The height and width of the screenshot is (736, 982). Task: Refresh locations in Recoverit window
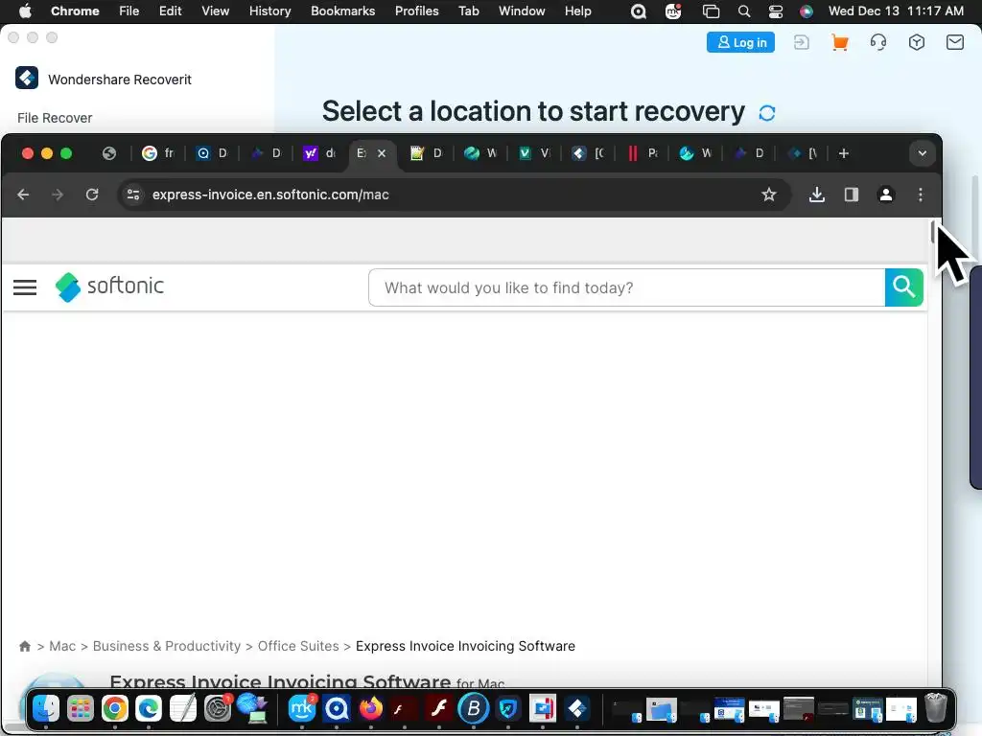tap(766, 113)
